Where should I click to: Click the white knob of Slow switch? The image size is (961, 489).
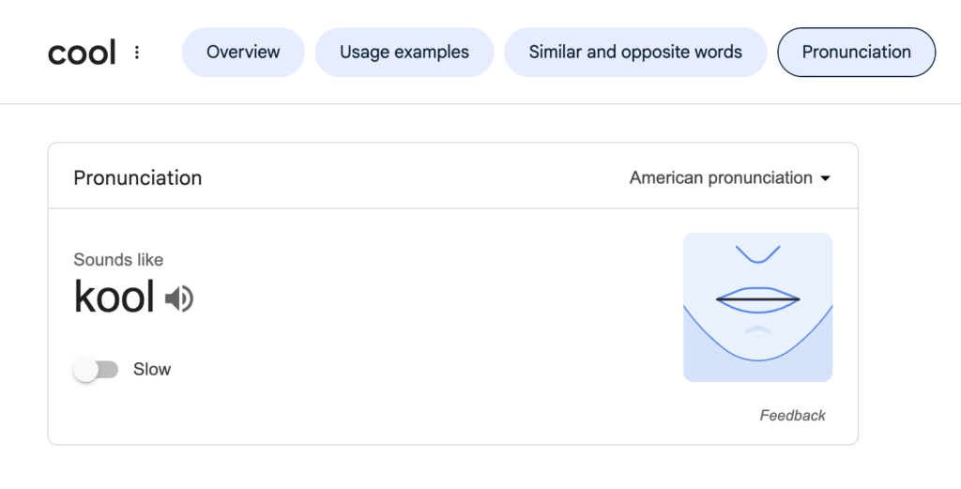click(x=85, y=370)
